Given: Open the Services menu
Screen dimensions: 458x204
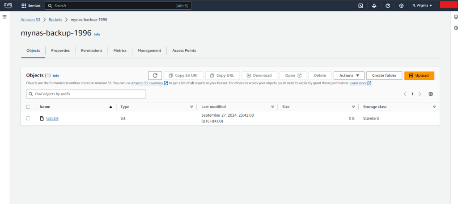Looking at the screenshot, I should click(31, 6).
